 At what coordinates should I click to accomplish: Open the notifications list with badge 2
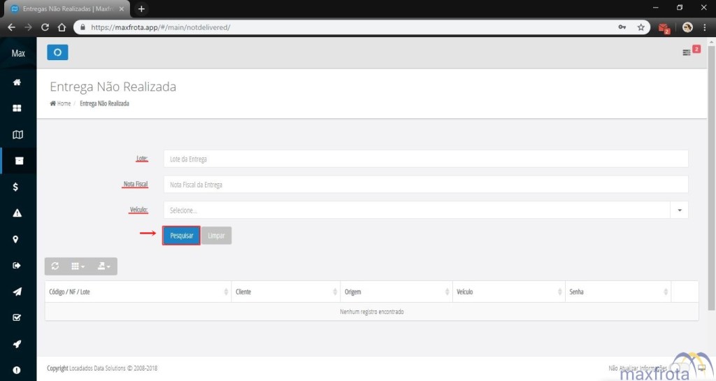690,52
